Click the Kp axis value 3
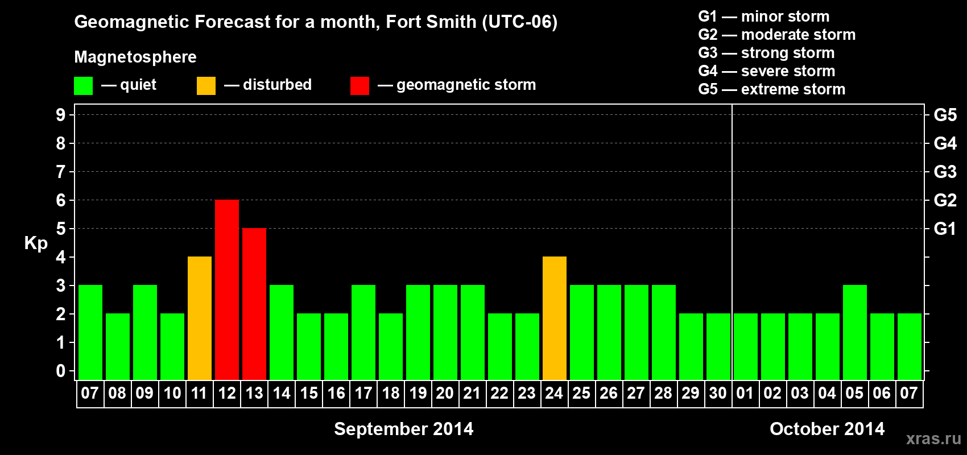Image resolution: width=967 pixels, height=455 pixels. pos(61,286)
